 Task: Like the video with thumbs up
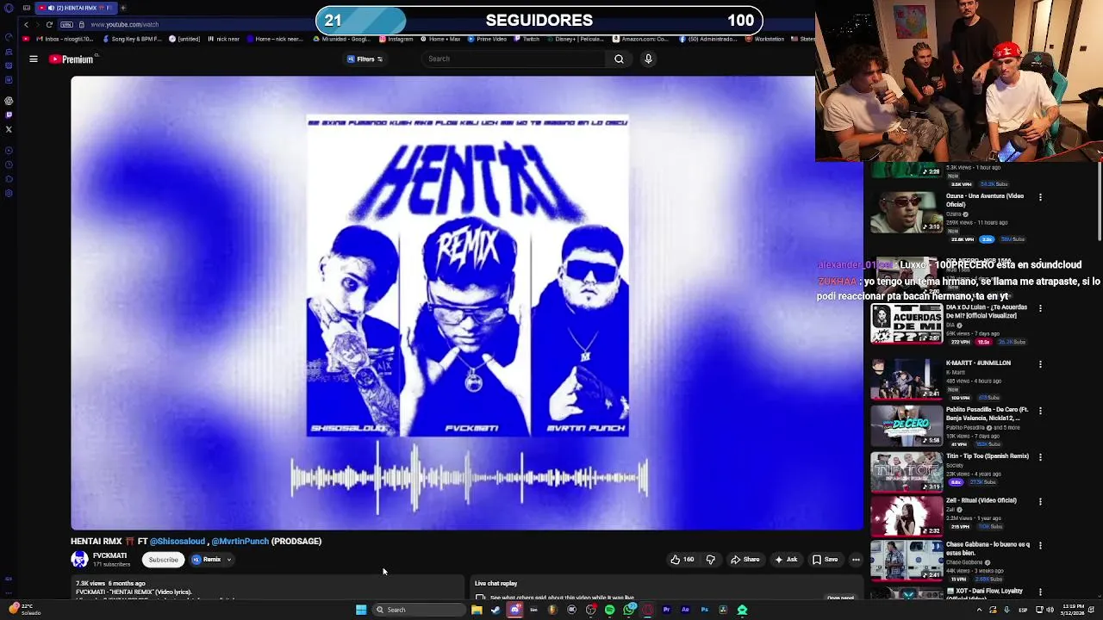tap(682, 560)
